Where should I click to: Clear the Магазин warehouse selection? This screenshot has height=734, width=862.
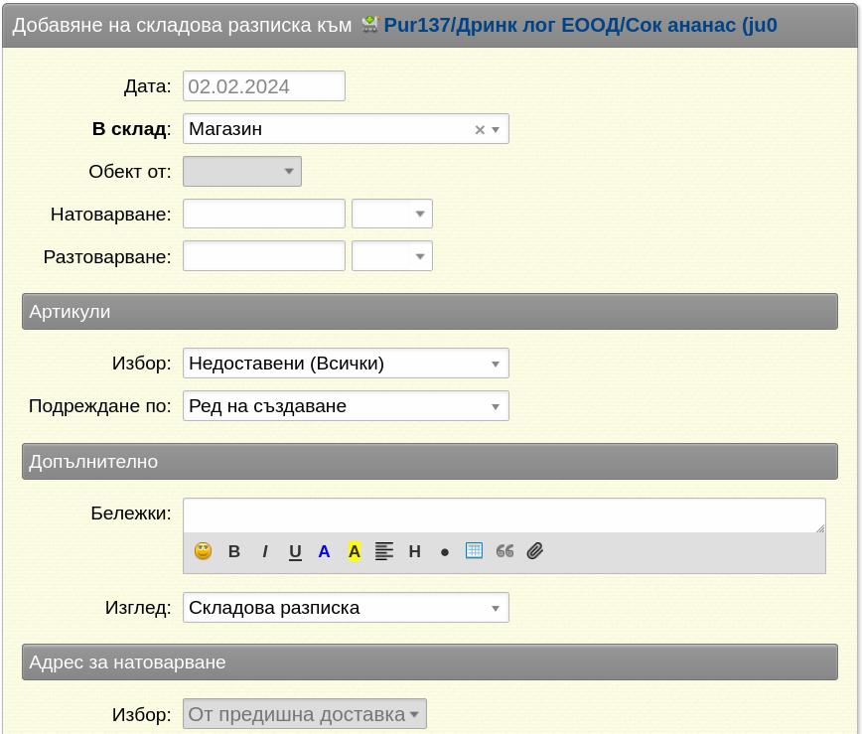pyautogui.click(x=480, y=130)
